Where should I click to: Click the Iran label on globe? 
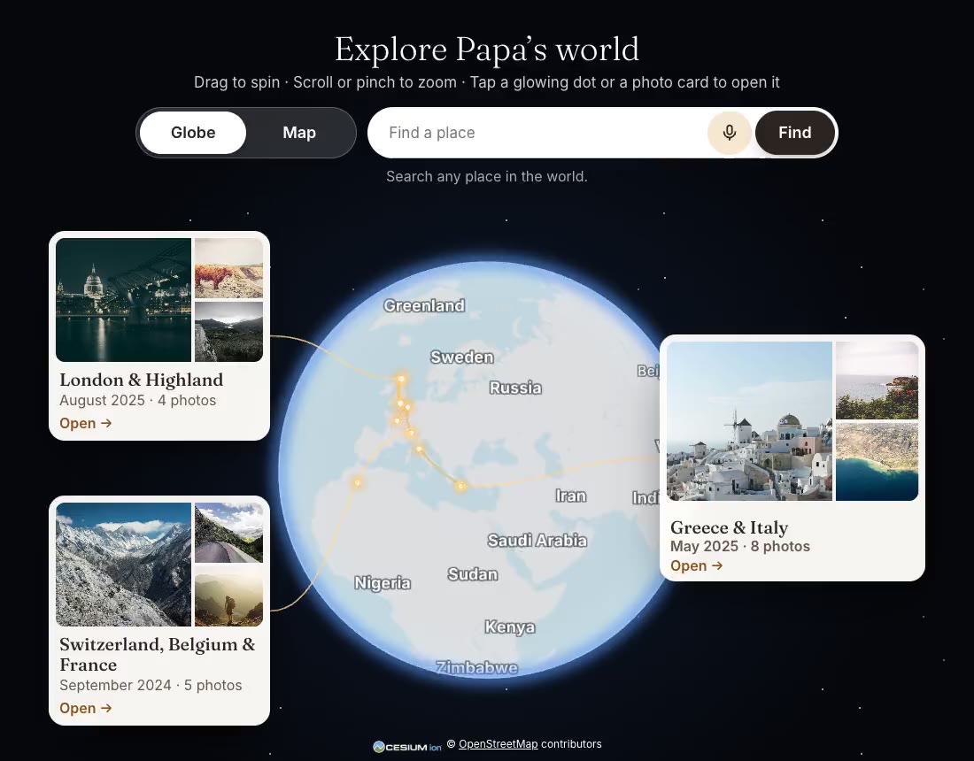coord(571,496)
